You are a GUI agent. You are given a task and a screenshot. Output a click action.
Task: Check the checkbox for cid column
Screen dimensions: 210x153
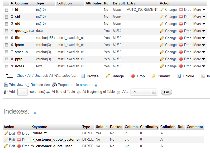[x=6, y=17]
